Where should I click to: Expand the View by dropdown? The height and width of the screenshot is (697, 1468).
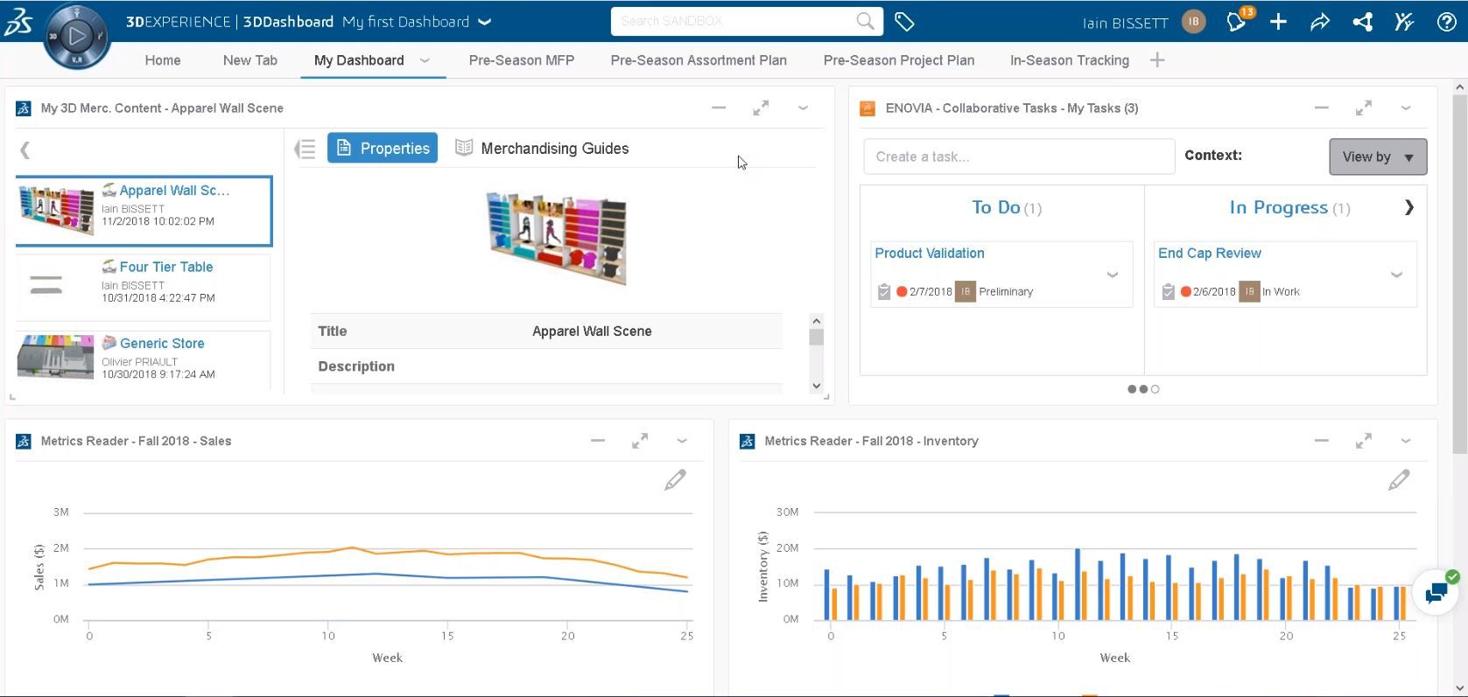click(x=1377, y=157)
